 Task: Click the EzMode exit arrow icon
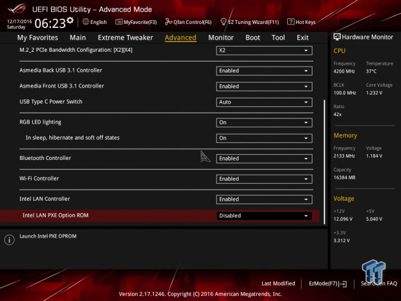(x=343, y=284)
